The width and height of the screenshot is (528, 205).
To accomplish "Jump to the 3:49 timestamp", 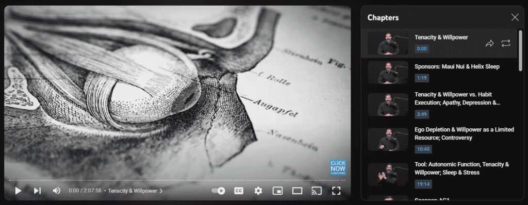I will click(422, 114).
